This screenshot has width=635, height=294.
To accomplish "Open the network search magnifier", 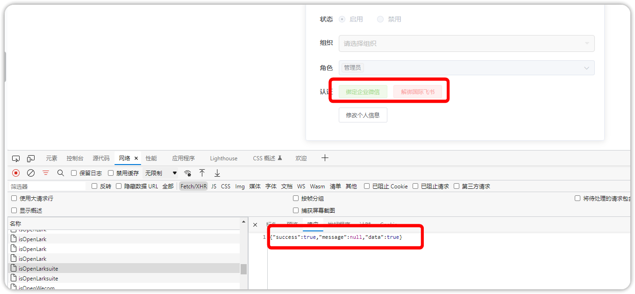I will 61,173.
